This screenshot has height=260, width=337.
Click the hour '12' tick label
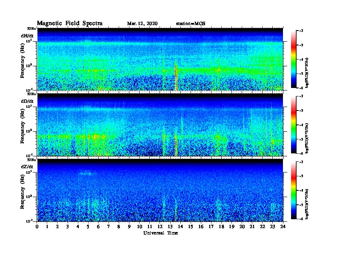pos(160,227)
